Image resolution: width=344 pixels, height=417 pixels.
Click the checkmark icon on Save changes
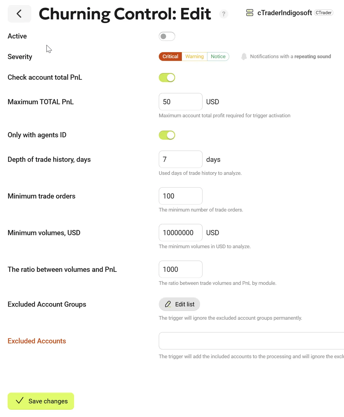[20, 401]
